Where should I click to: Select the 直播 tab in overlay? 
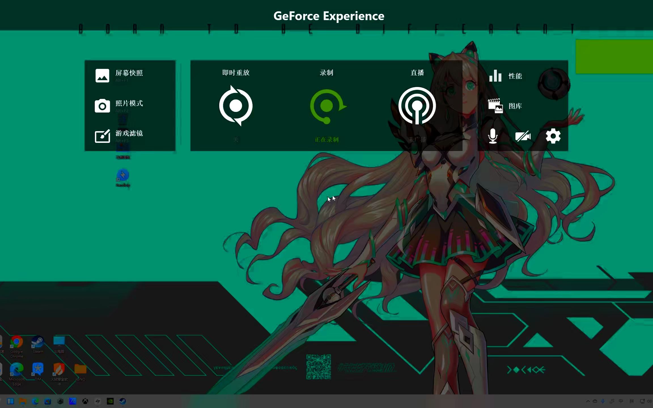coord(417,104)
